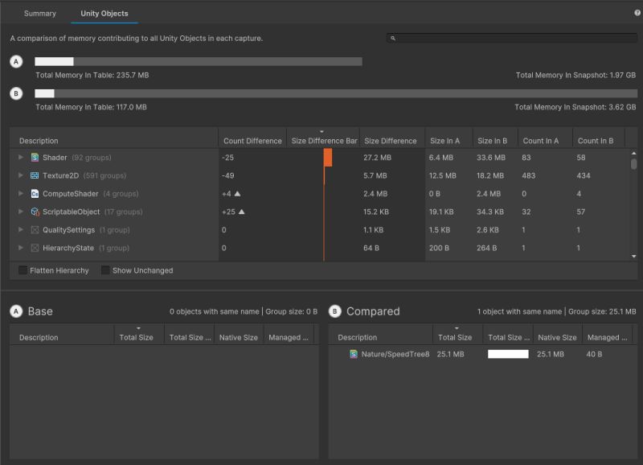Enable the Show Unchanged checkbox
643x465 pixels.
coord(104,270)
